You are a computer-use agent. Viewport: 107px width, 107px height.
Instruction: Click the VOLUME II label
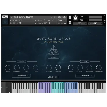[53, 77]
